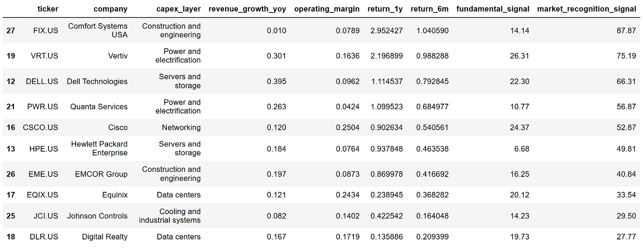Click row index 18
Viewport: 643px width, 248px height.
tap(11, 237)
